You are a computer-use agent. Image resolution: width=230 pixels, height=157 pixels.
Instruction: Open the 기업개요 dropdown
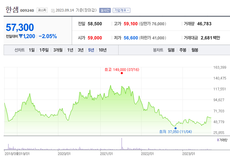(x=122, y=10)
